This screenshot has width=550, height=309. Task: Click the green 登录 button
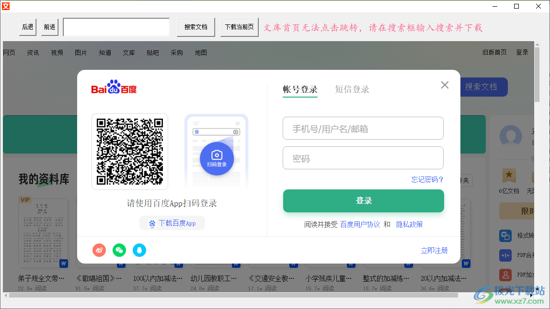coord(363,201)
